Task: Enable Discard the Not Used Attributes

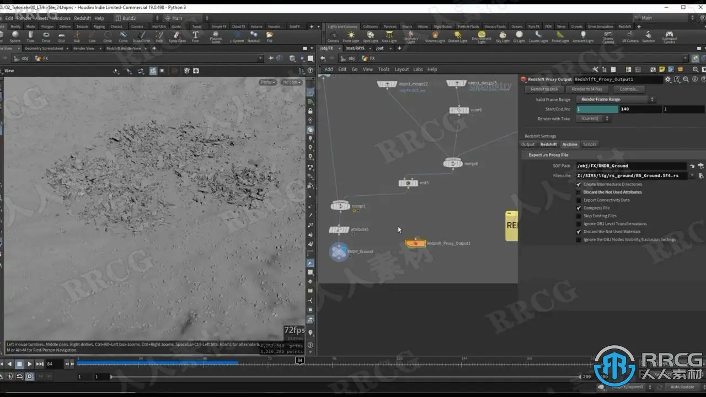Action: 579,192
